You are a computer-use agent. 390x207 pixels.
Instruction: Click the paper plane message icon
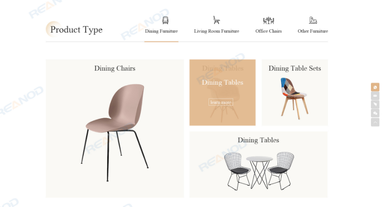pos(375,104)
